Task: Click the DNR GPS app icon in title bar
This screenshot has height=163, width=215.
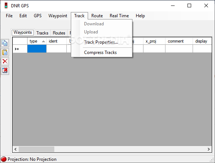Action: (6, 6)
